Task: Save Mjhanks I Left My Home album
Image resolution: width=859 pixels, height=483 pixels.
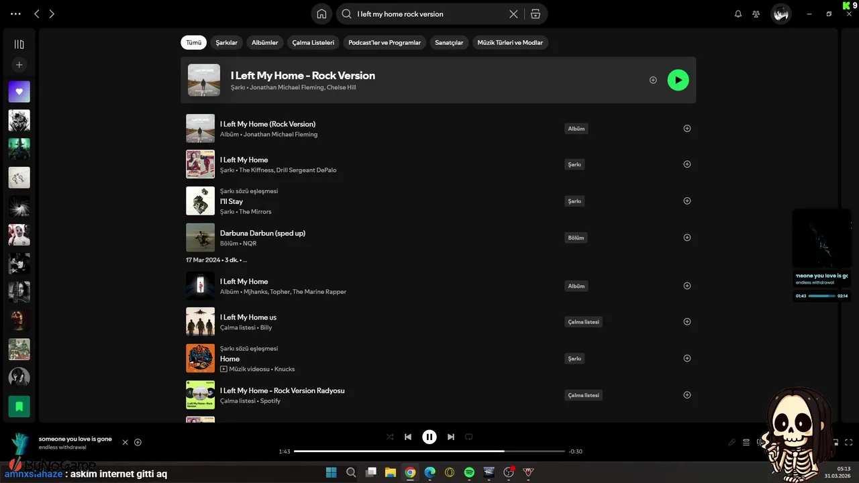Action: (x=687, y=286)
